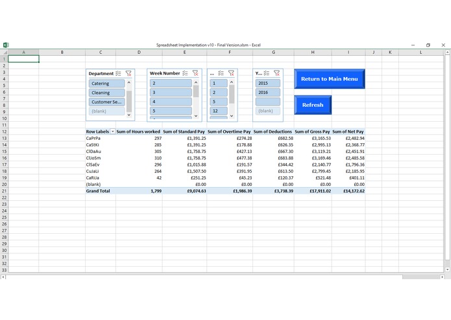
Task: Click the (blank) row label in pivot table
Action: (x=93, y=184)
